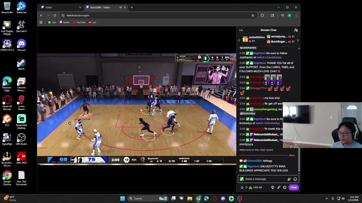Close the DariusGBN - Twitch tab
This screenshot has height=203, width=362.
click(x=125, y=7)
